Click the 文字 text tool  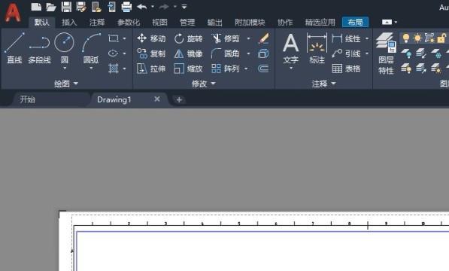290,49
